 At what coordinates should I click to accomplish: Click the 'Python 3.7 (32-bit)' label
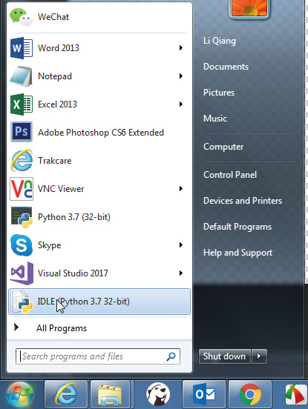[74, 217]
